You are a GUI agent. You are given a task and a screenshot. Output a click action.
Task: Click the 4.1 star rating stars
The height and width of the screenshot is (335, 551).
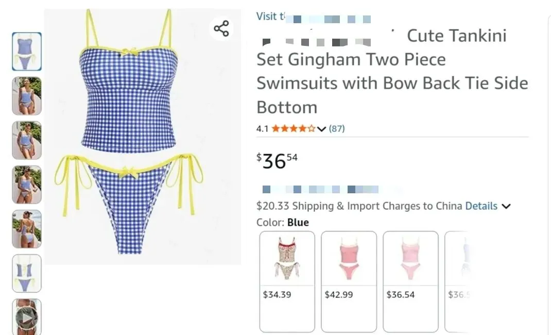(x=293, y=129)
